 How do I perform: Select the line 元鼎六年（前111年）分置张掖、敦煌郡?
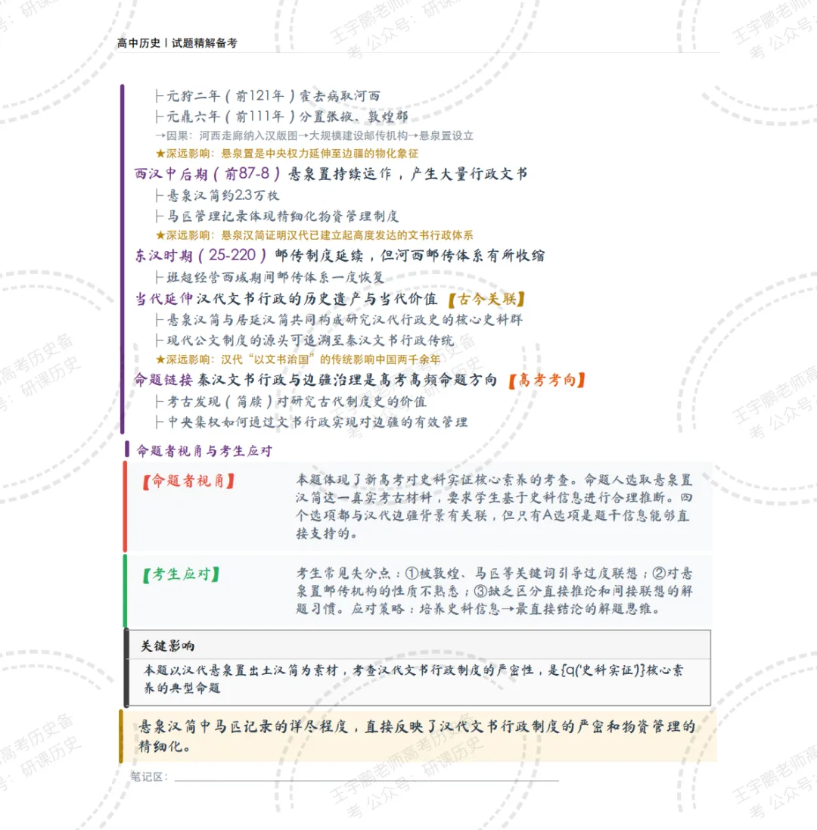point(281,116)
